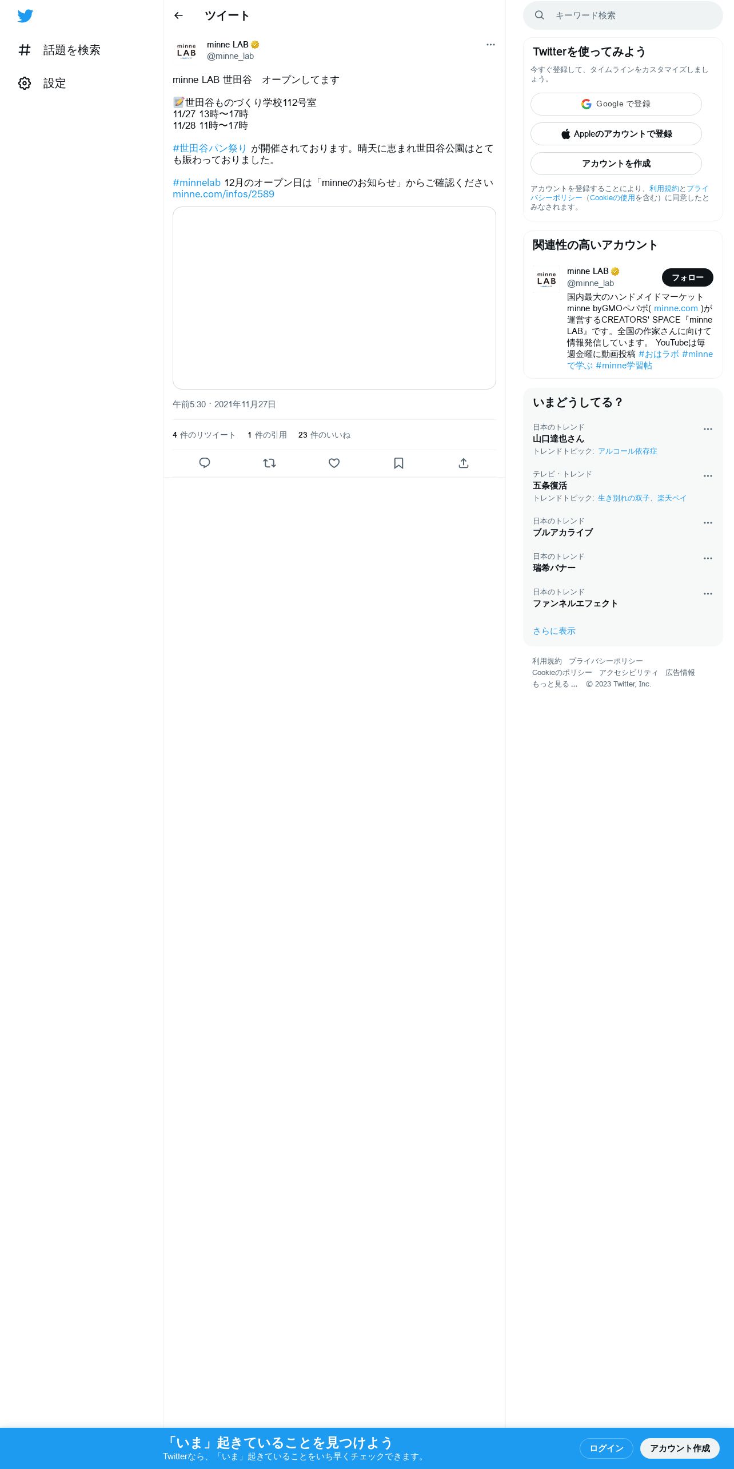734x1469 pixels.
Task: Open the アルコール依存症 trend topic link
Action: [627, 451]
